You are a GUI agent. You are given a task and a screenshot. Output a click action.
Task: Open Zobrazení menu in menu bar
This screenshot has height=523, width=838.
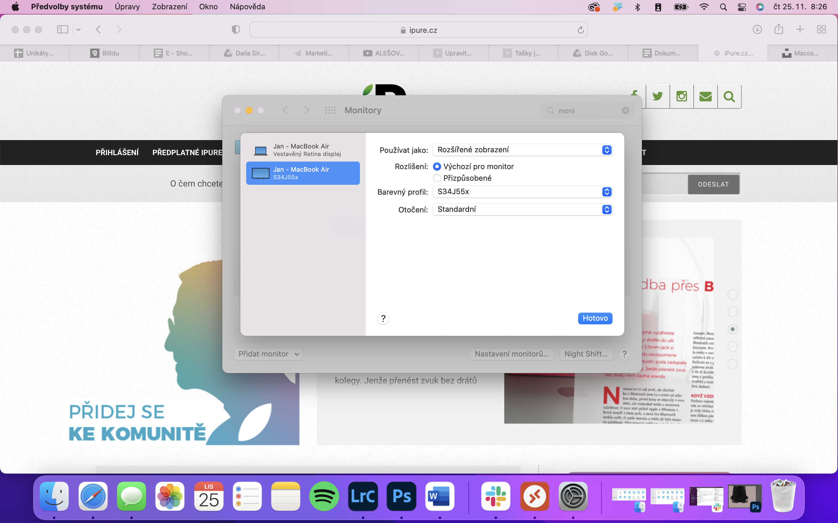(x=169, y=7)
